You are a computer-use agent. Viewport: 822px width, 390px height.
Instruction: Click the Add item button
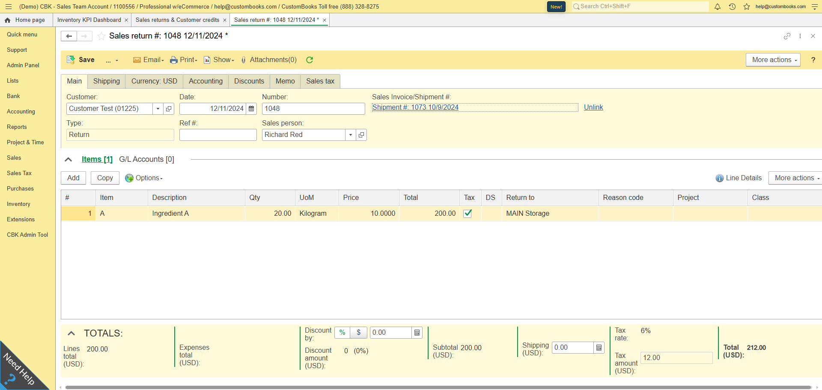pyautogui.click(x=73, y=178)
